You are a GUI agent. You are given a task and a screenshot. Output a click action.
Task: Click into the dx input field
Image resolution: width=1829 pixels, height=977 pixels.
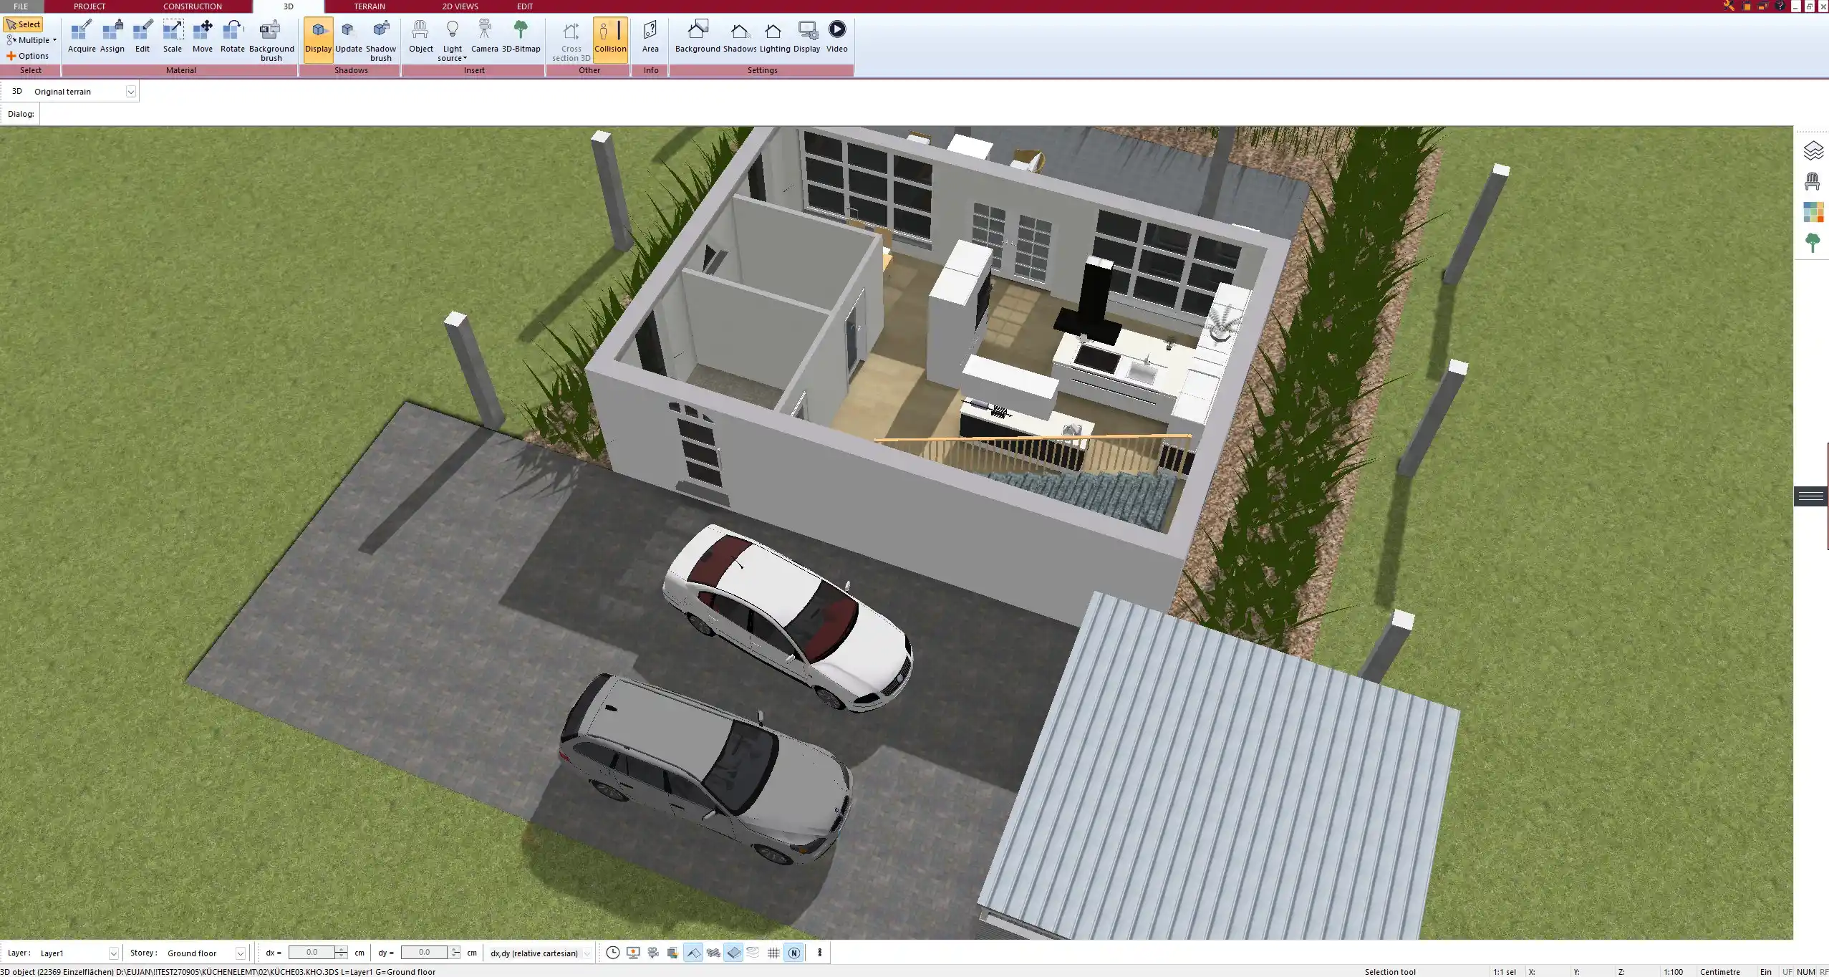[x=312, y=953]
